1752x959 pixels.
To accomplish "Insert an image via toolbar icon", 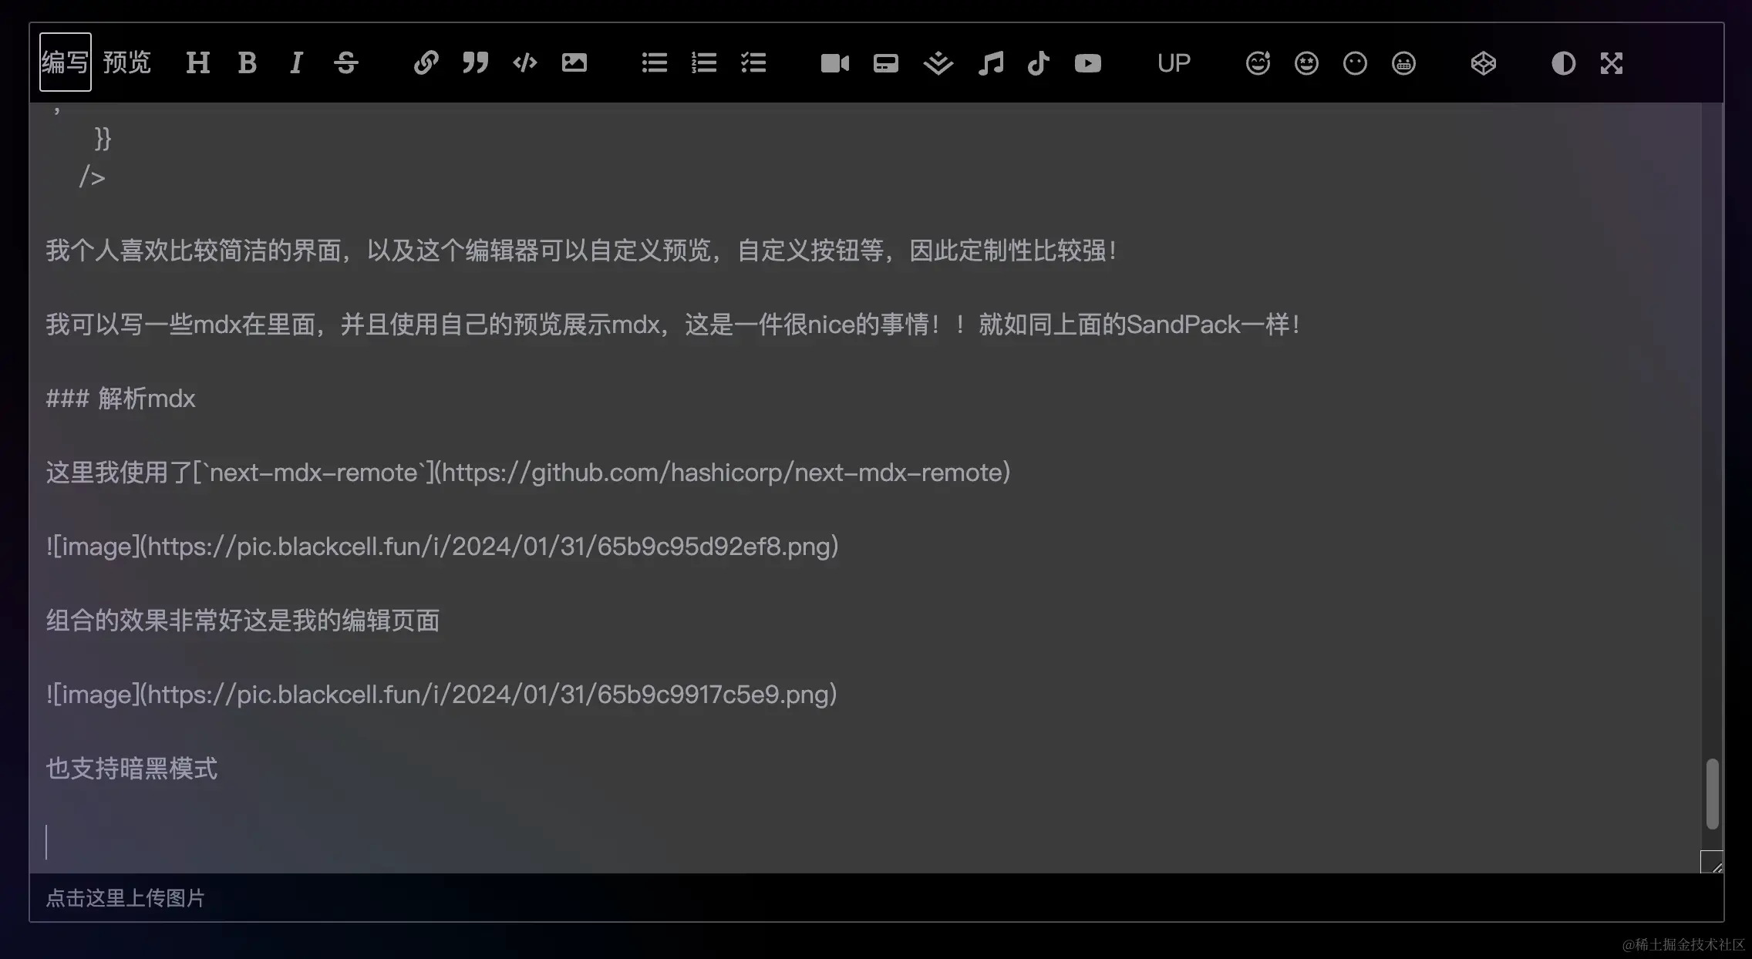I will click(x=574, y=62).
